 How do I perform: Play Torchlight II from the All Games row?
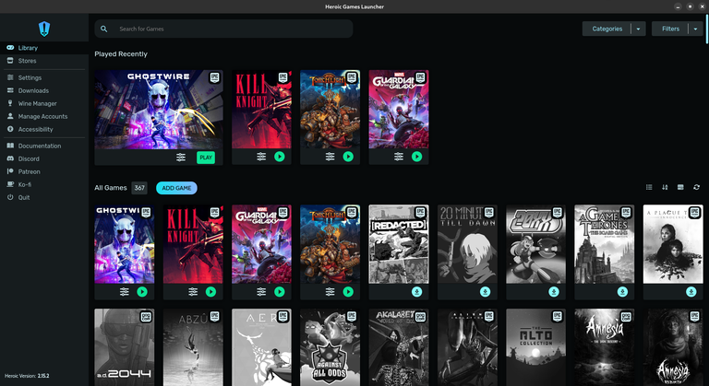coord(348,292)
